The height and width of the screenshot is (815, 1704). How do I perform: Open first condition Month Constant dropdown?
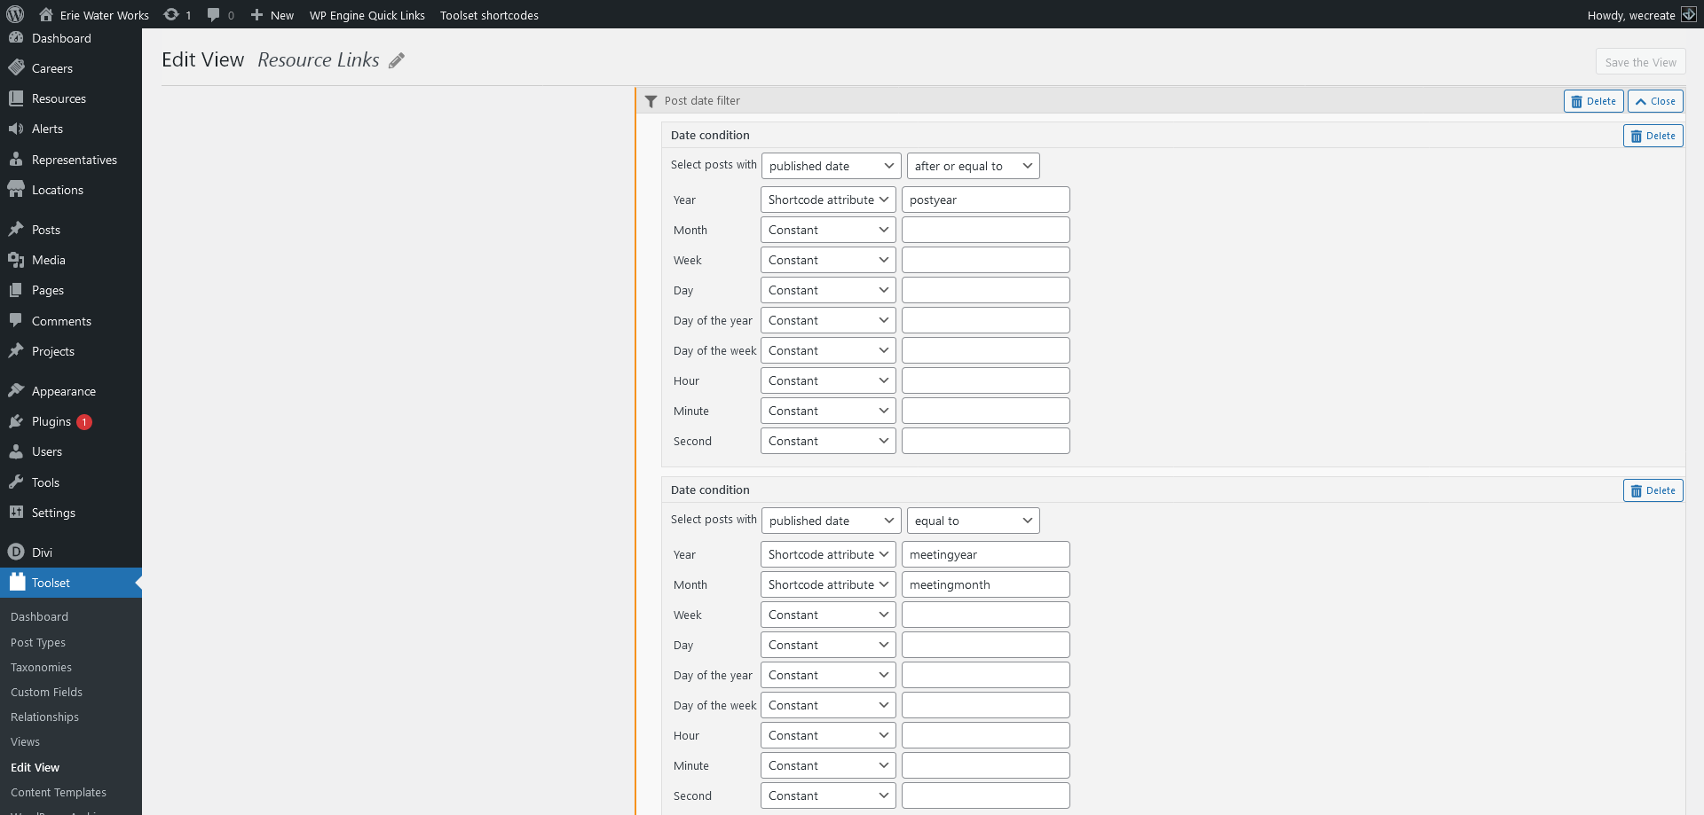click(828, 230)
